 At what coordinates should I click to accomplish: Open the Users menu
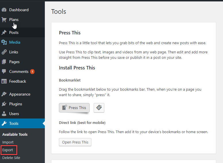22,114
